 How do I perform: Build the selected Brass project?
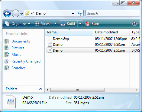click(x=68, y=24)
